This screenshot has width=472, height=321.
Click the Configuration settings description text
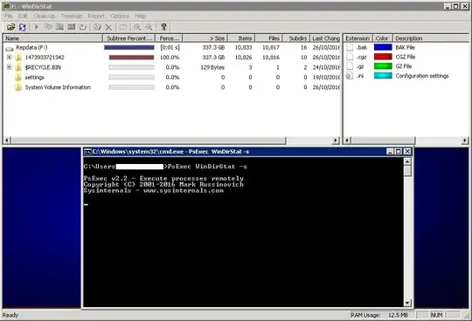(422, 76)
